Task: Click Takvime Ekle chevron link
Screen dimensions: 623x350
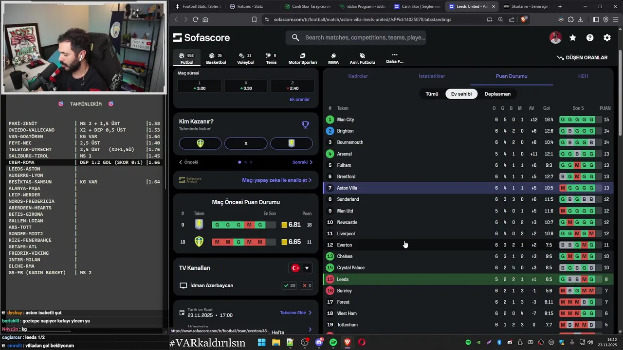Action: point(296,313)
